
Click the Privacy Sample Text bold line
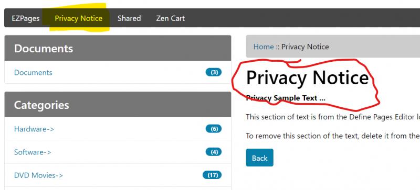pyautogui.click(x=286, y=98)
